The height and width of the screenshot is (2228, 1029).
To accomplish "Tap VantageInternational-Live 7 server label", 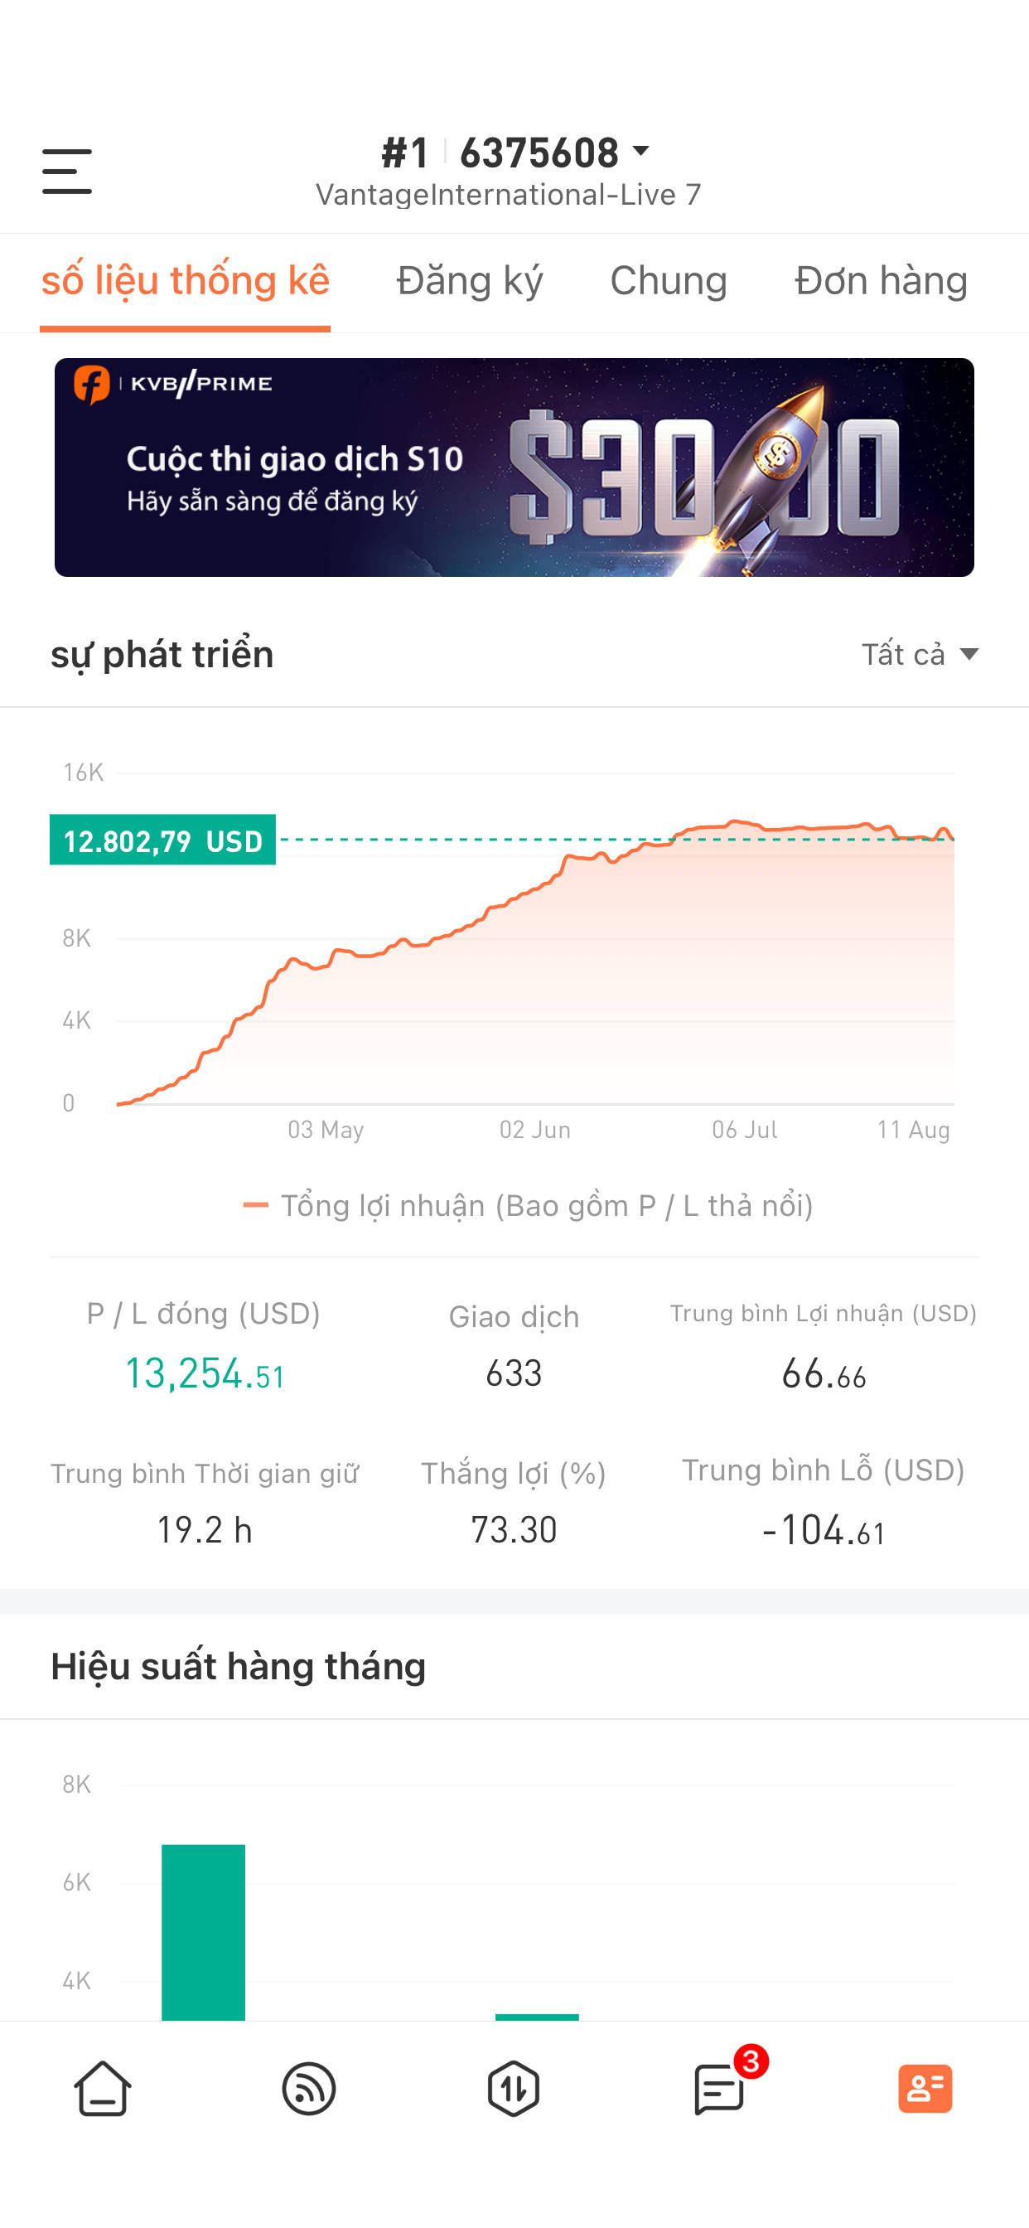I will (509, 195).
